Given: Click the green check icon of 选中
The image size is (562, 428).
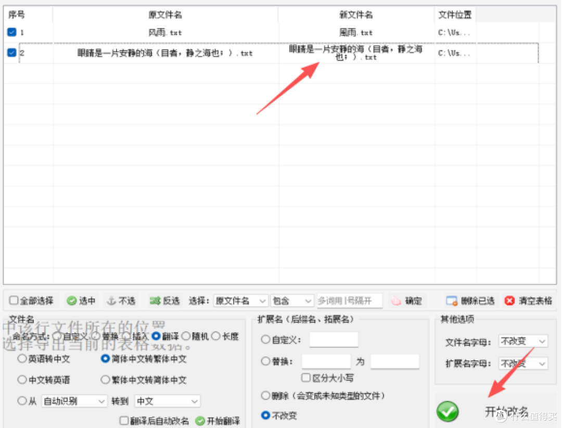Looking at the screenshot, I should pyautogui.click(x=72, y=301).
